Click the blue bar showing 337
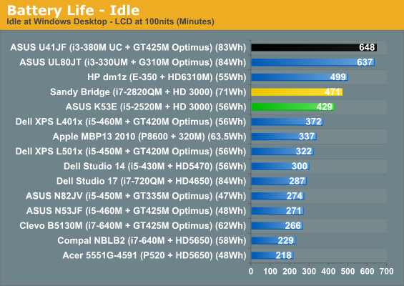 [x=284, y=137]
